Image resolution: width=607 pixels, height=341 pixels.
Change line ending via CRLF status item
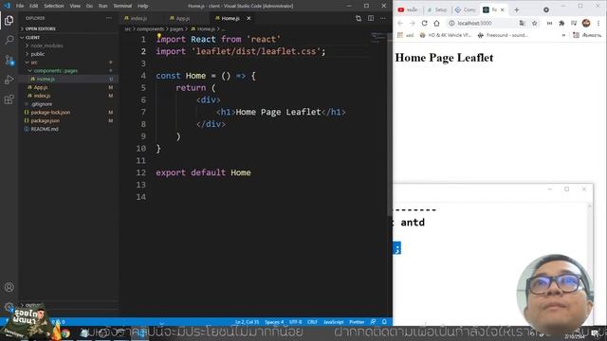312,322
